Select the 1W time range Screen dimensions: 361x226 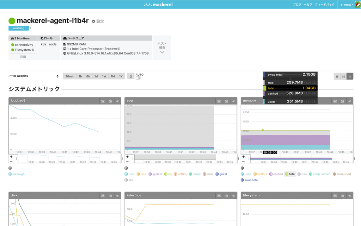(x=104, y=76)
